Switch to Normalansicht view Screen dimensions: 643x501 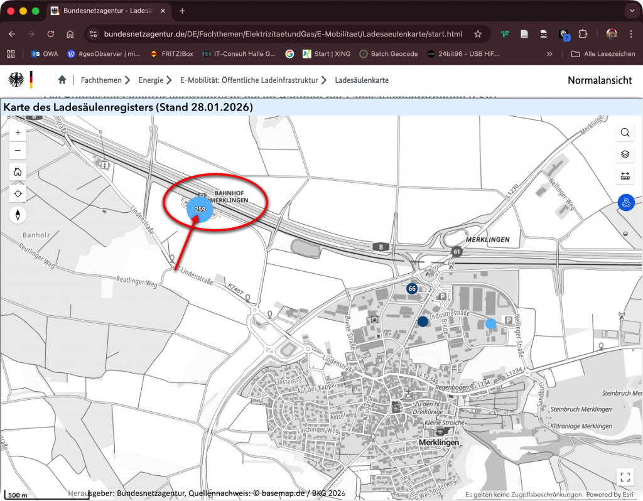click(x=599, y=80)
